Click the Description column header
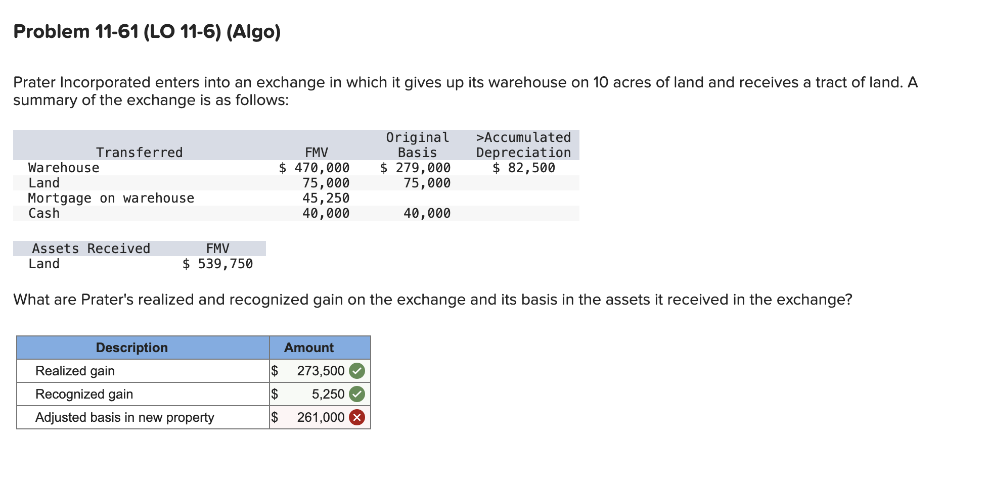This screenshot has height=490, width=987. pos(131,348)
